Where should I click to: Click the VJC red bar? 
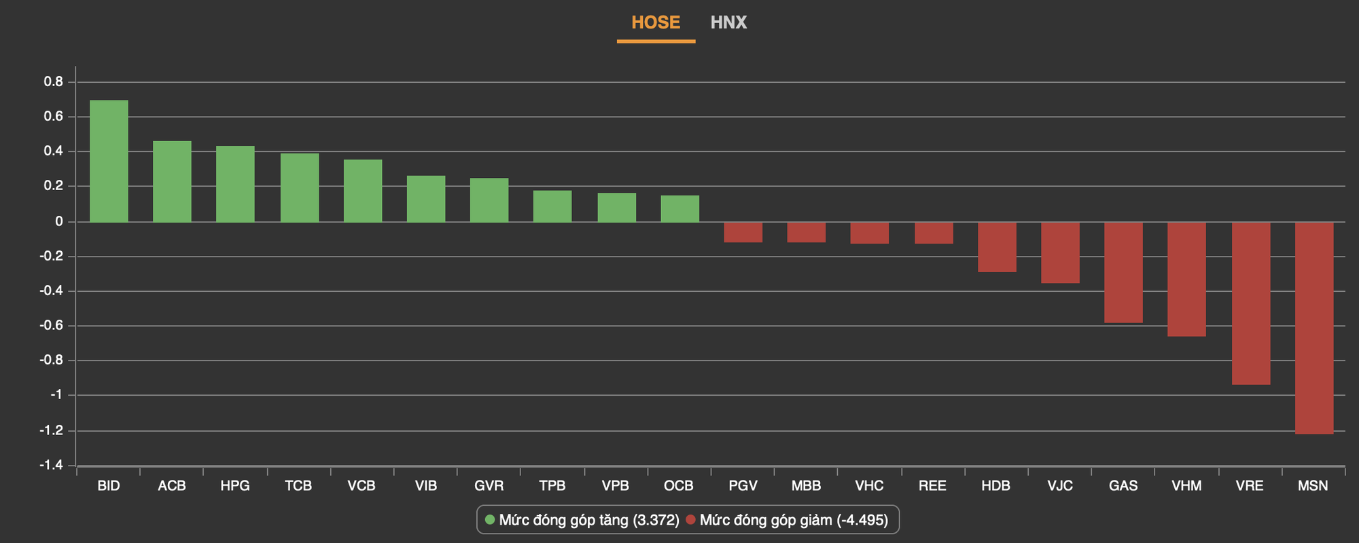1060,252
